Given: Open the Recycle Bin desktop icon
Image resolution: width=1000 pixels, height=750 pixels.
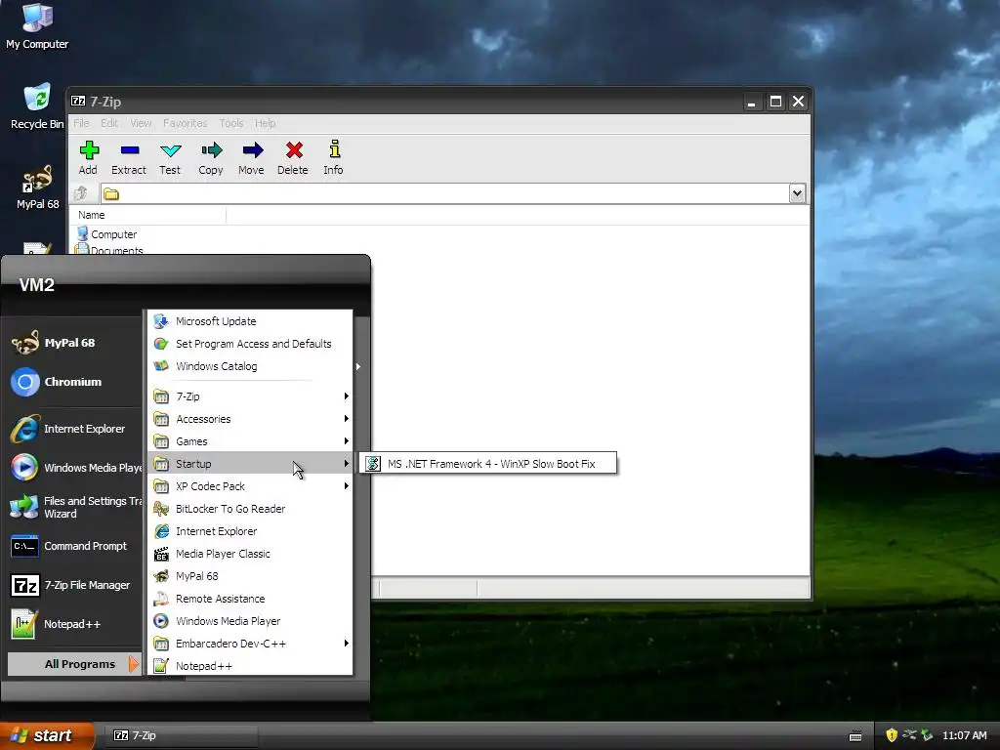Looking at the screenshot, I should coord(37,106).
